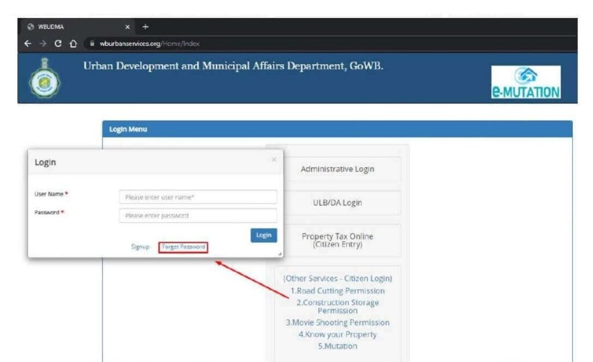Open Property Tax Online Citizen Entry
593x362 pixels.
click(x=338, y=240)
